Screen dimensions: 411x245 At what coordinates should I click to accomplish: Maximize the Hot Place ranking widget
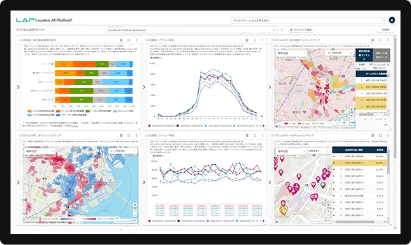pyautogui.click(x=380, y=136)
